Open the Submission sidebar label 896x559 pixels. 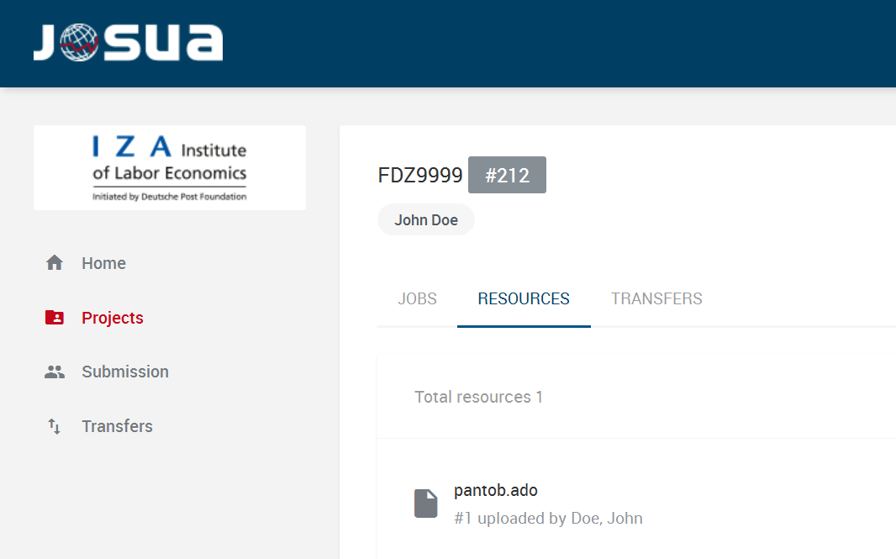click(125, 372)
